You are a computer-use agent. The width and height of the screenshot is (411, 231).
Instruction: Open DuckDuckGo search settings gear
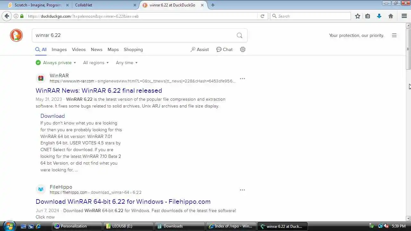[x=243, y=49]
